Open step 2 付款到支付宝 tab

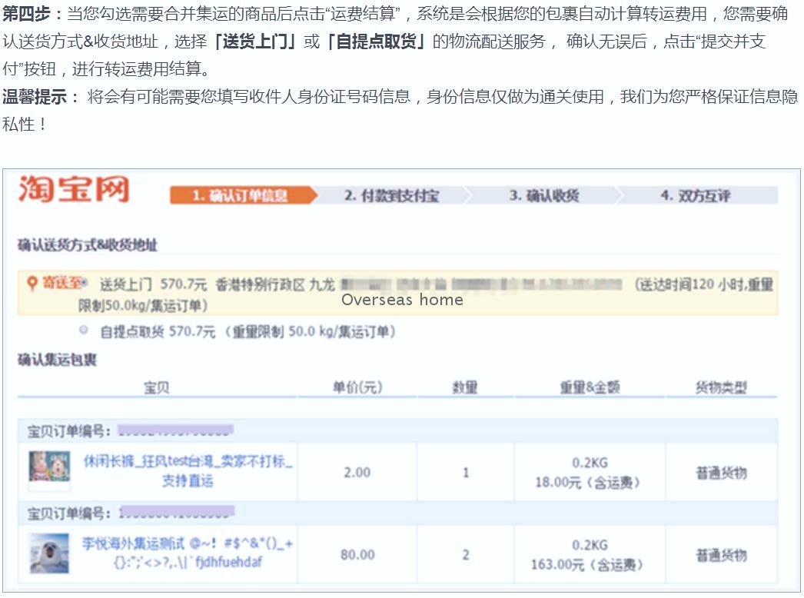tap(392, 195)
